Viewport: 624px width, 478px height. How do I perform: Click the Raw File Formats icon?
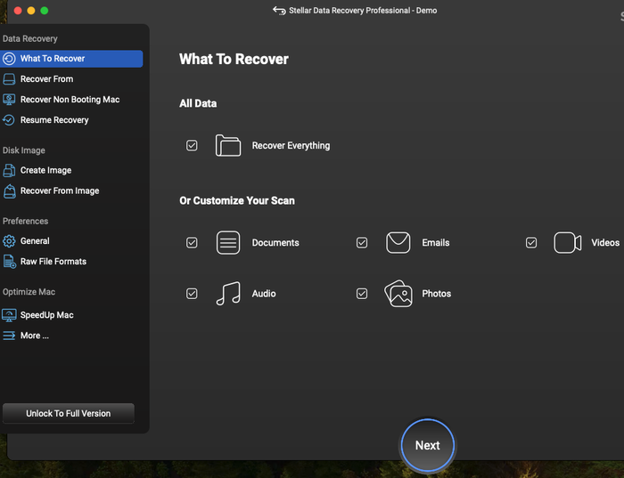coord(9,262)
